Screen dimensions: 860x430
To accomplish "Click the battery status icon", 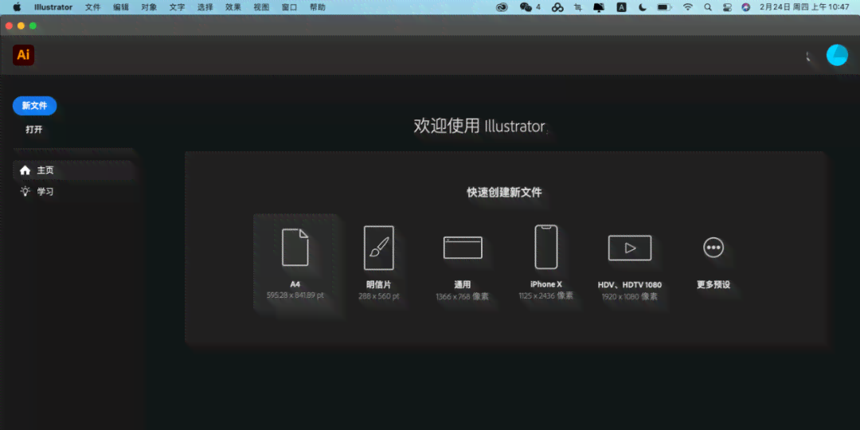I will pyautogui.click(x=664, y=7).
